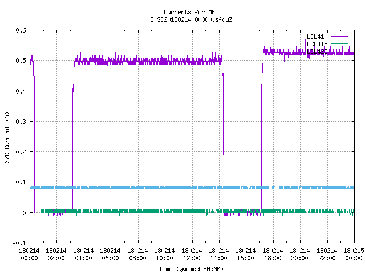Click the x-axis tick '180214 00:00'
This screenshot has width=365, height=274.
click(29, 255)
